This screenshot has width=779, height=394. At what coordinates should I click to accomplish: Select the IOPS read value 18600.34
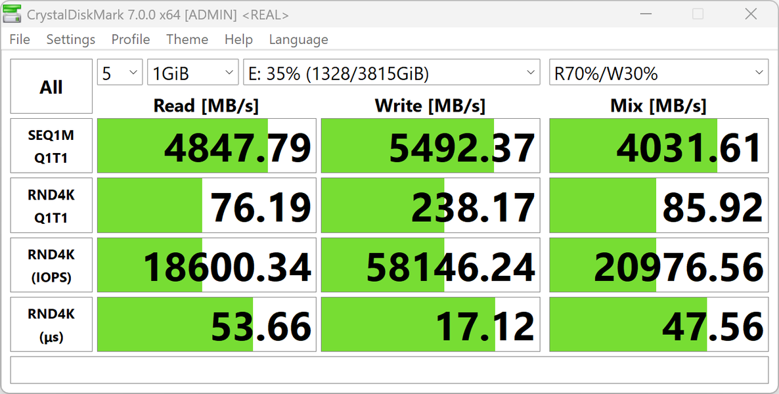click(207, 265)
